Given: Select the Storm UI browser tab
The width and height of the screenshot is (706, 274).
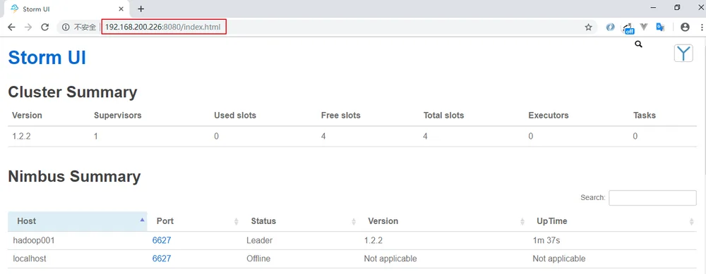Looking at the screenshot, I should coord(65,9).
